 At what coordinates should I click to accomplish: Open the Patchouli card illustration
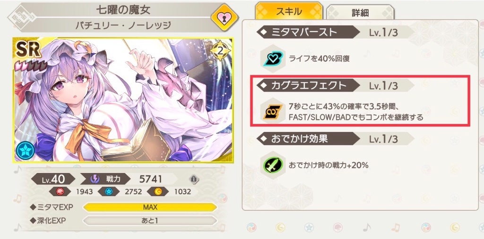123,100
